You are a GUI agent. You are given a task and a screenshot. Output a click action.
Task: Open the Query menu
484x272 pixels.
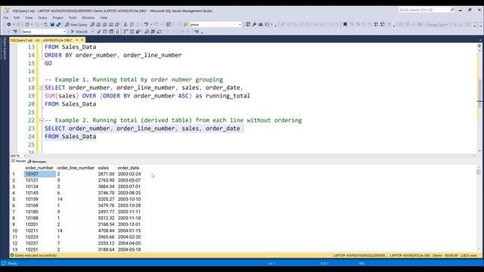click(42, 17)
